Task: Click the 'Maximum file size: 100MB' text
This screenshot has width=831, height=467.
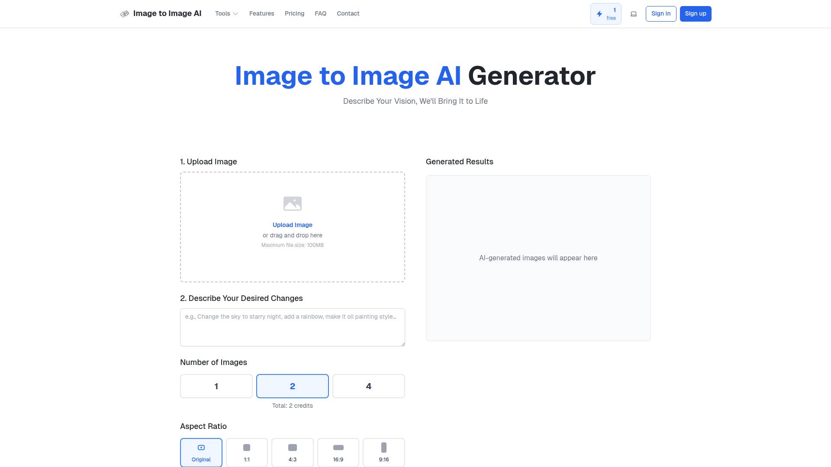Action: (x=293, y=245)
